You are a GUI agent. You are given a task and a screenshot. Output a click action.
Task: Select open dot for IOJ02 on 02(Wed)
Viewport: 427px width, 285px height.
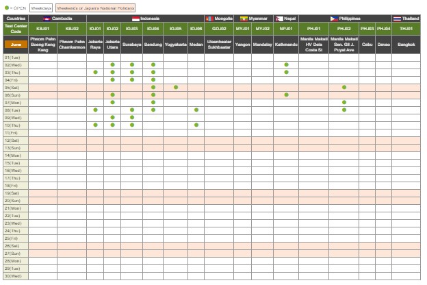[x=112, y=64]
